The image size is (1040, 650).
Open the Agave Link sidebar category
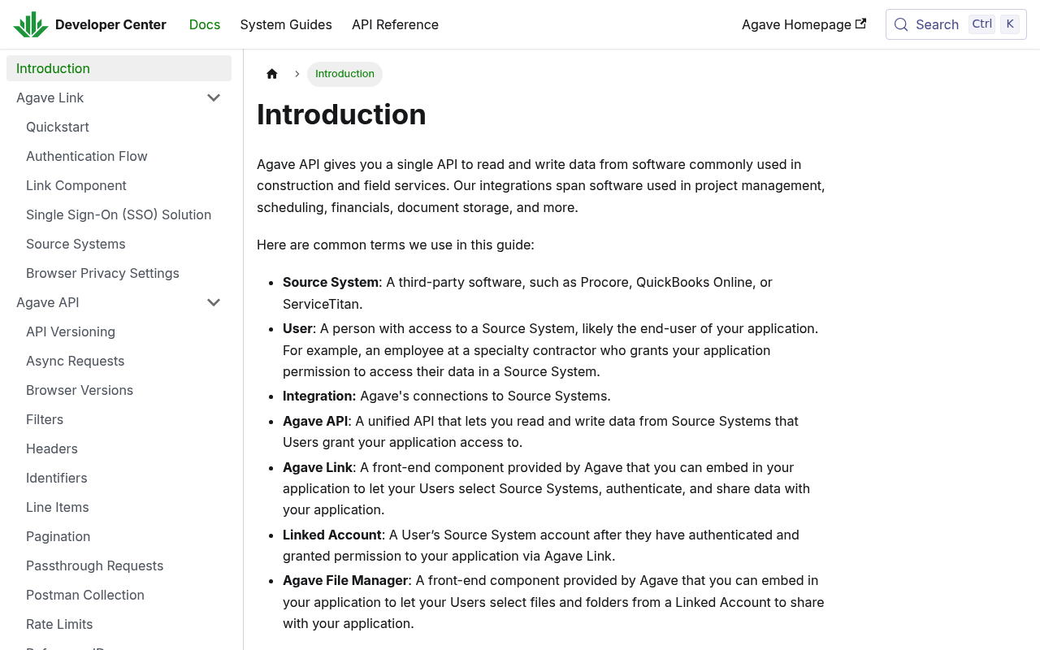point(102,97)
